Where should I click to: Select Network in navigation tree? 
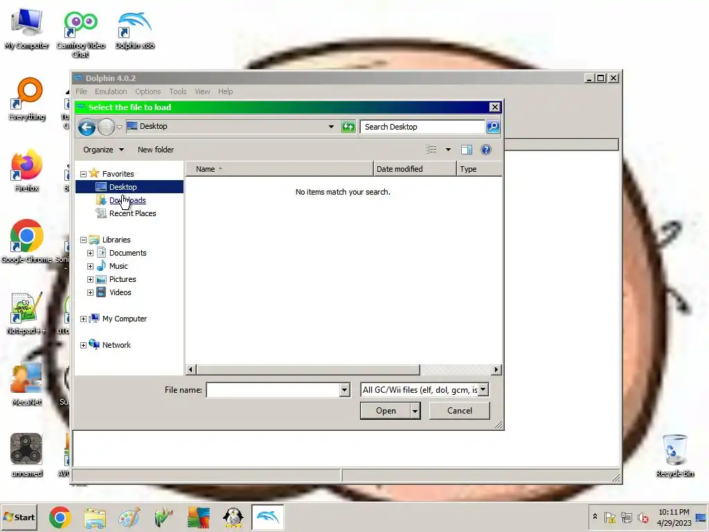tap(116, 345)
